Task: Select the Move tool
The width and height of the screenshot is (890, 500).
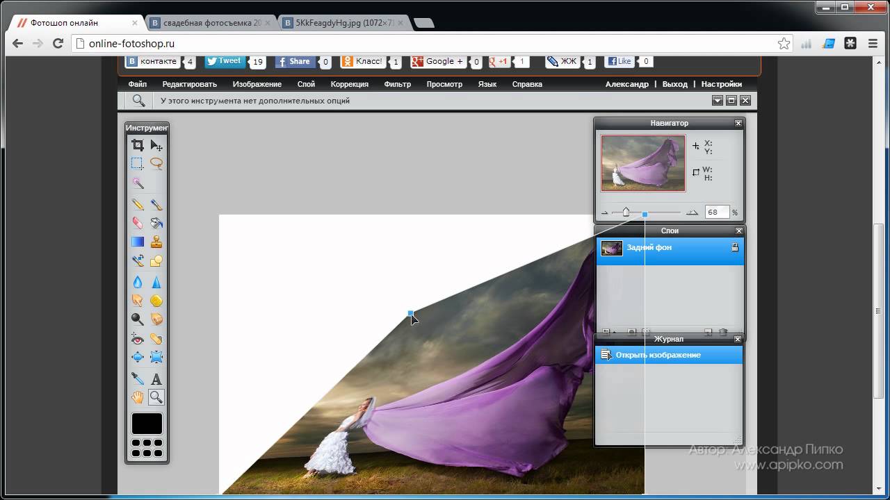Action: 156,145
